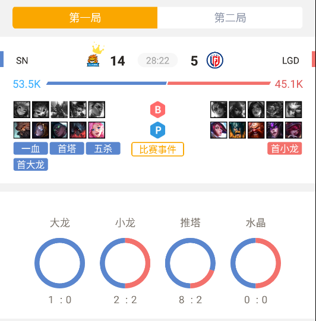Screen dimensions: 316x321
Task: Select SN's pink-haired champion pick portrait
Action: tap(96, 130)
